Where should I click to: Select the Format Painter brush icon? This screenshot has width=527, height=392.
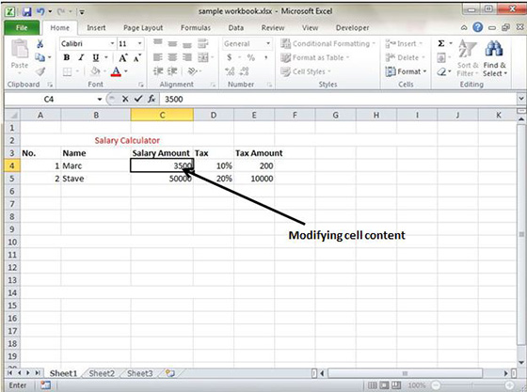tap(40, 71)
